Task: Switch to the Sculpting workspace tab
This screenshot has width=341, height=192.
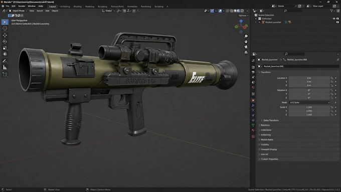Action: tap(102, 7)
